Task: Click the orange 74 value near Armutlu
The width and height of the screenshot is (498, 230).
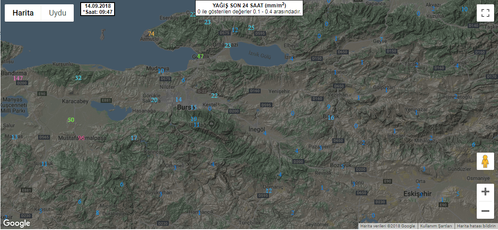Action: (x=151, y=34)
